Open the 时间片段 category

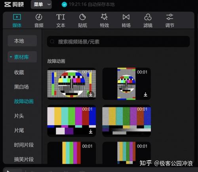click(x=24, y=145)
